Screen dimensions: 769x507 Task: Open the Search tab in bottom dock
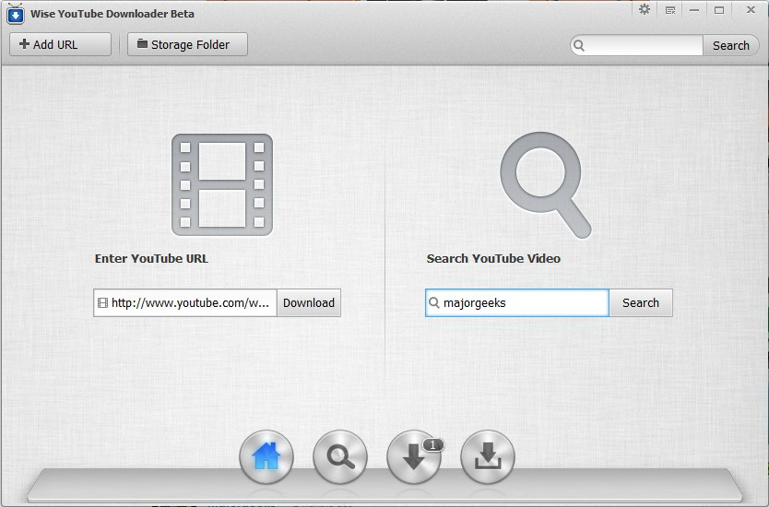tap(340, 457)
